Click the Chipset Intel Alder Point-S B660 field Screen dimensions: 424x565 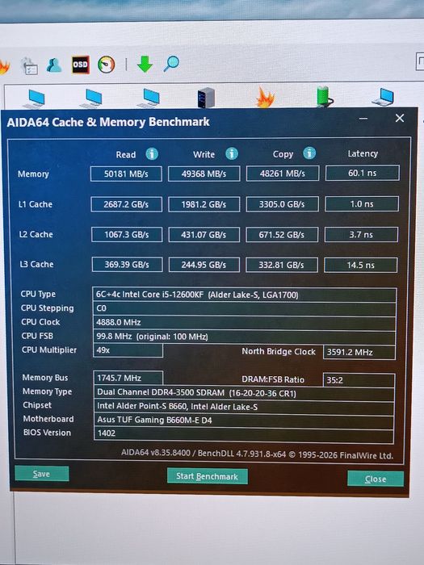244,407
